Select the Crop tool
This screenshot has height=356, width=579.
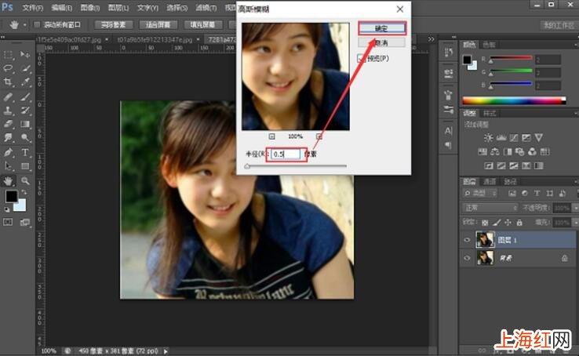coord(8,82)
